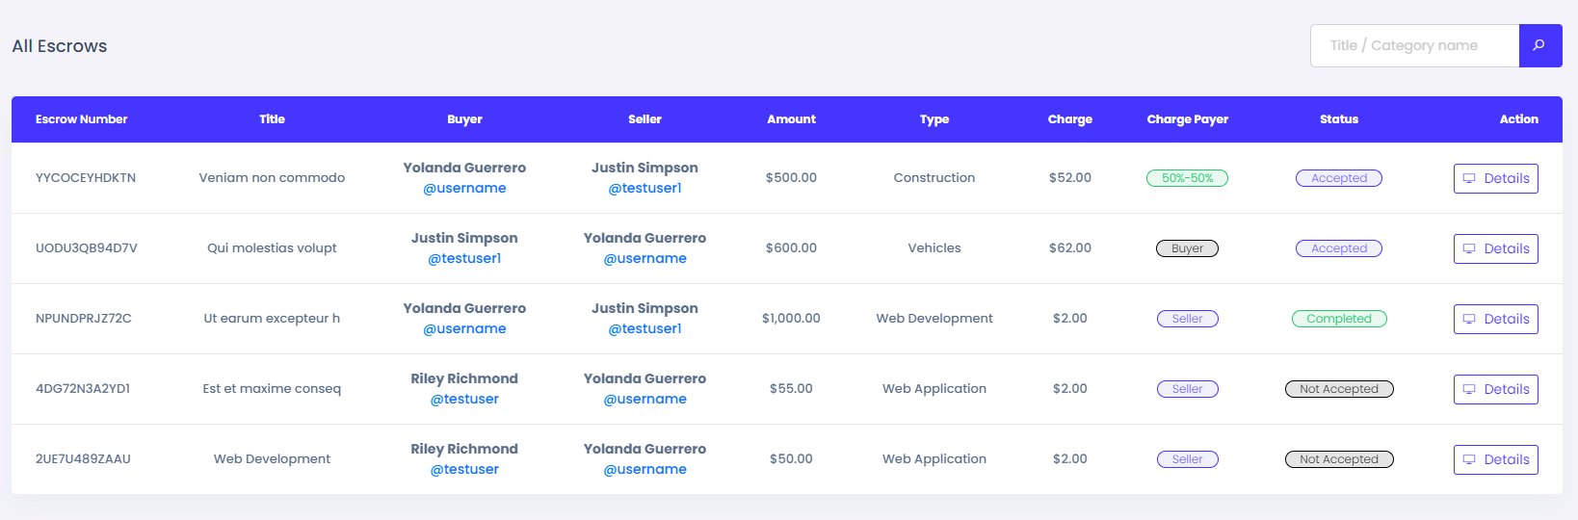1578x520 pixels.
Task: Click the Buyer charge payer badge
Action: point(1187,248)
